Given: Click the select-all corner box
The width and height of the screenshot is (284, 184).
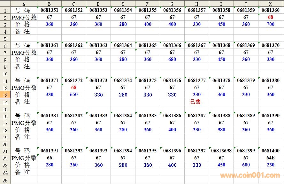Looking at the screenshot, I should (x=5, y=4).
